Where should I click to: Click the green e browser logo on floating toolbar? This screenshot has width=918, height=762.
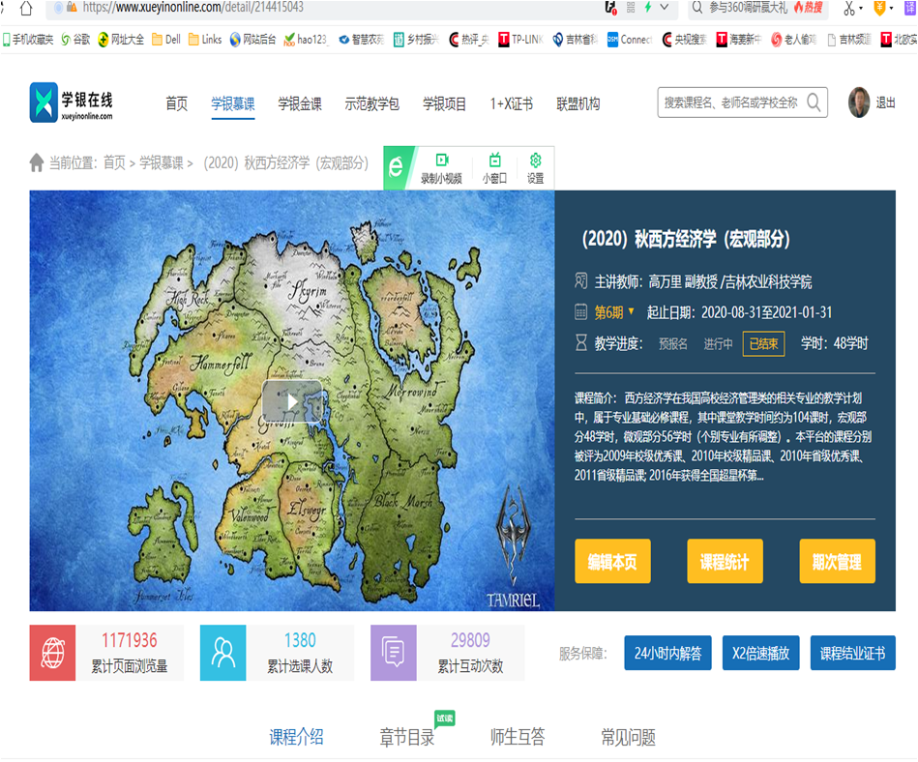pyautogui.click(x=397, y=167)
